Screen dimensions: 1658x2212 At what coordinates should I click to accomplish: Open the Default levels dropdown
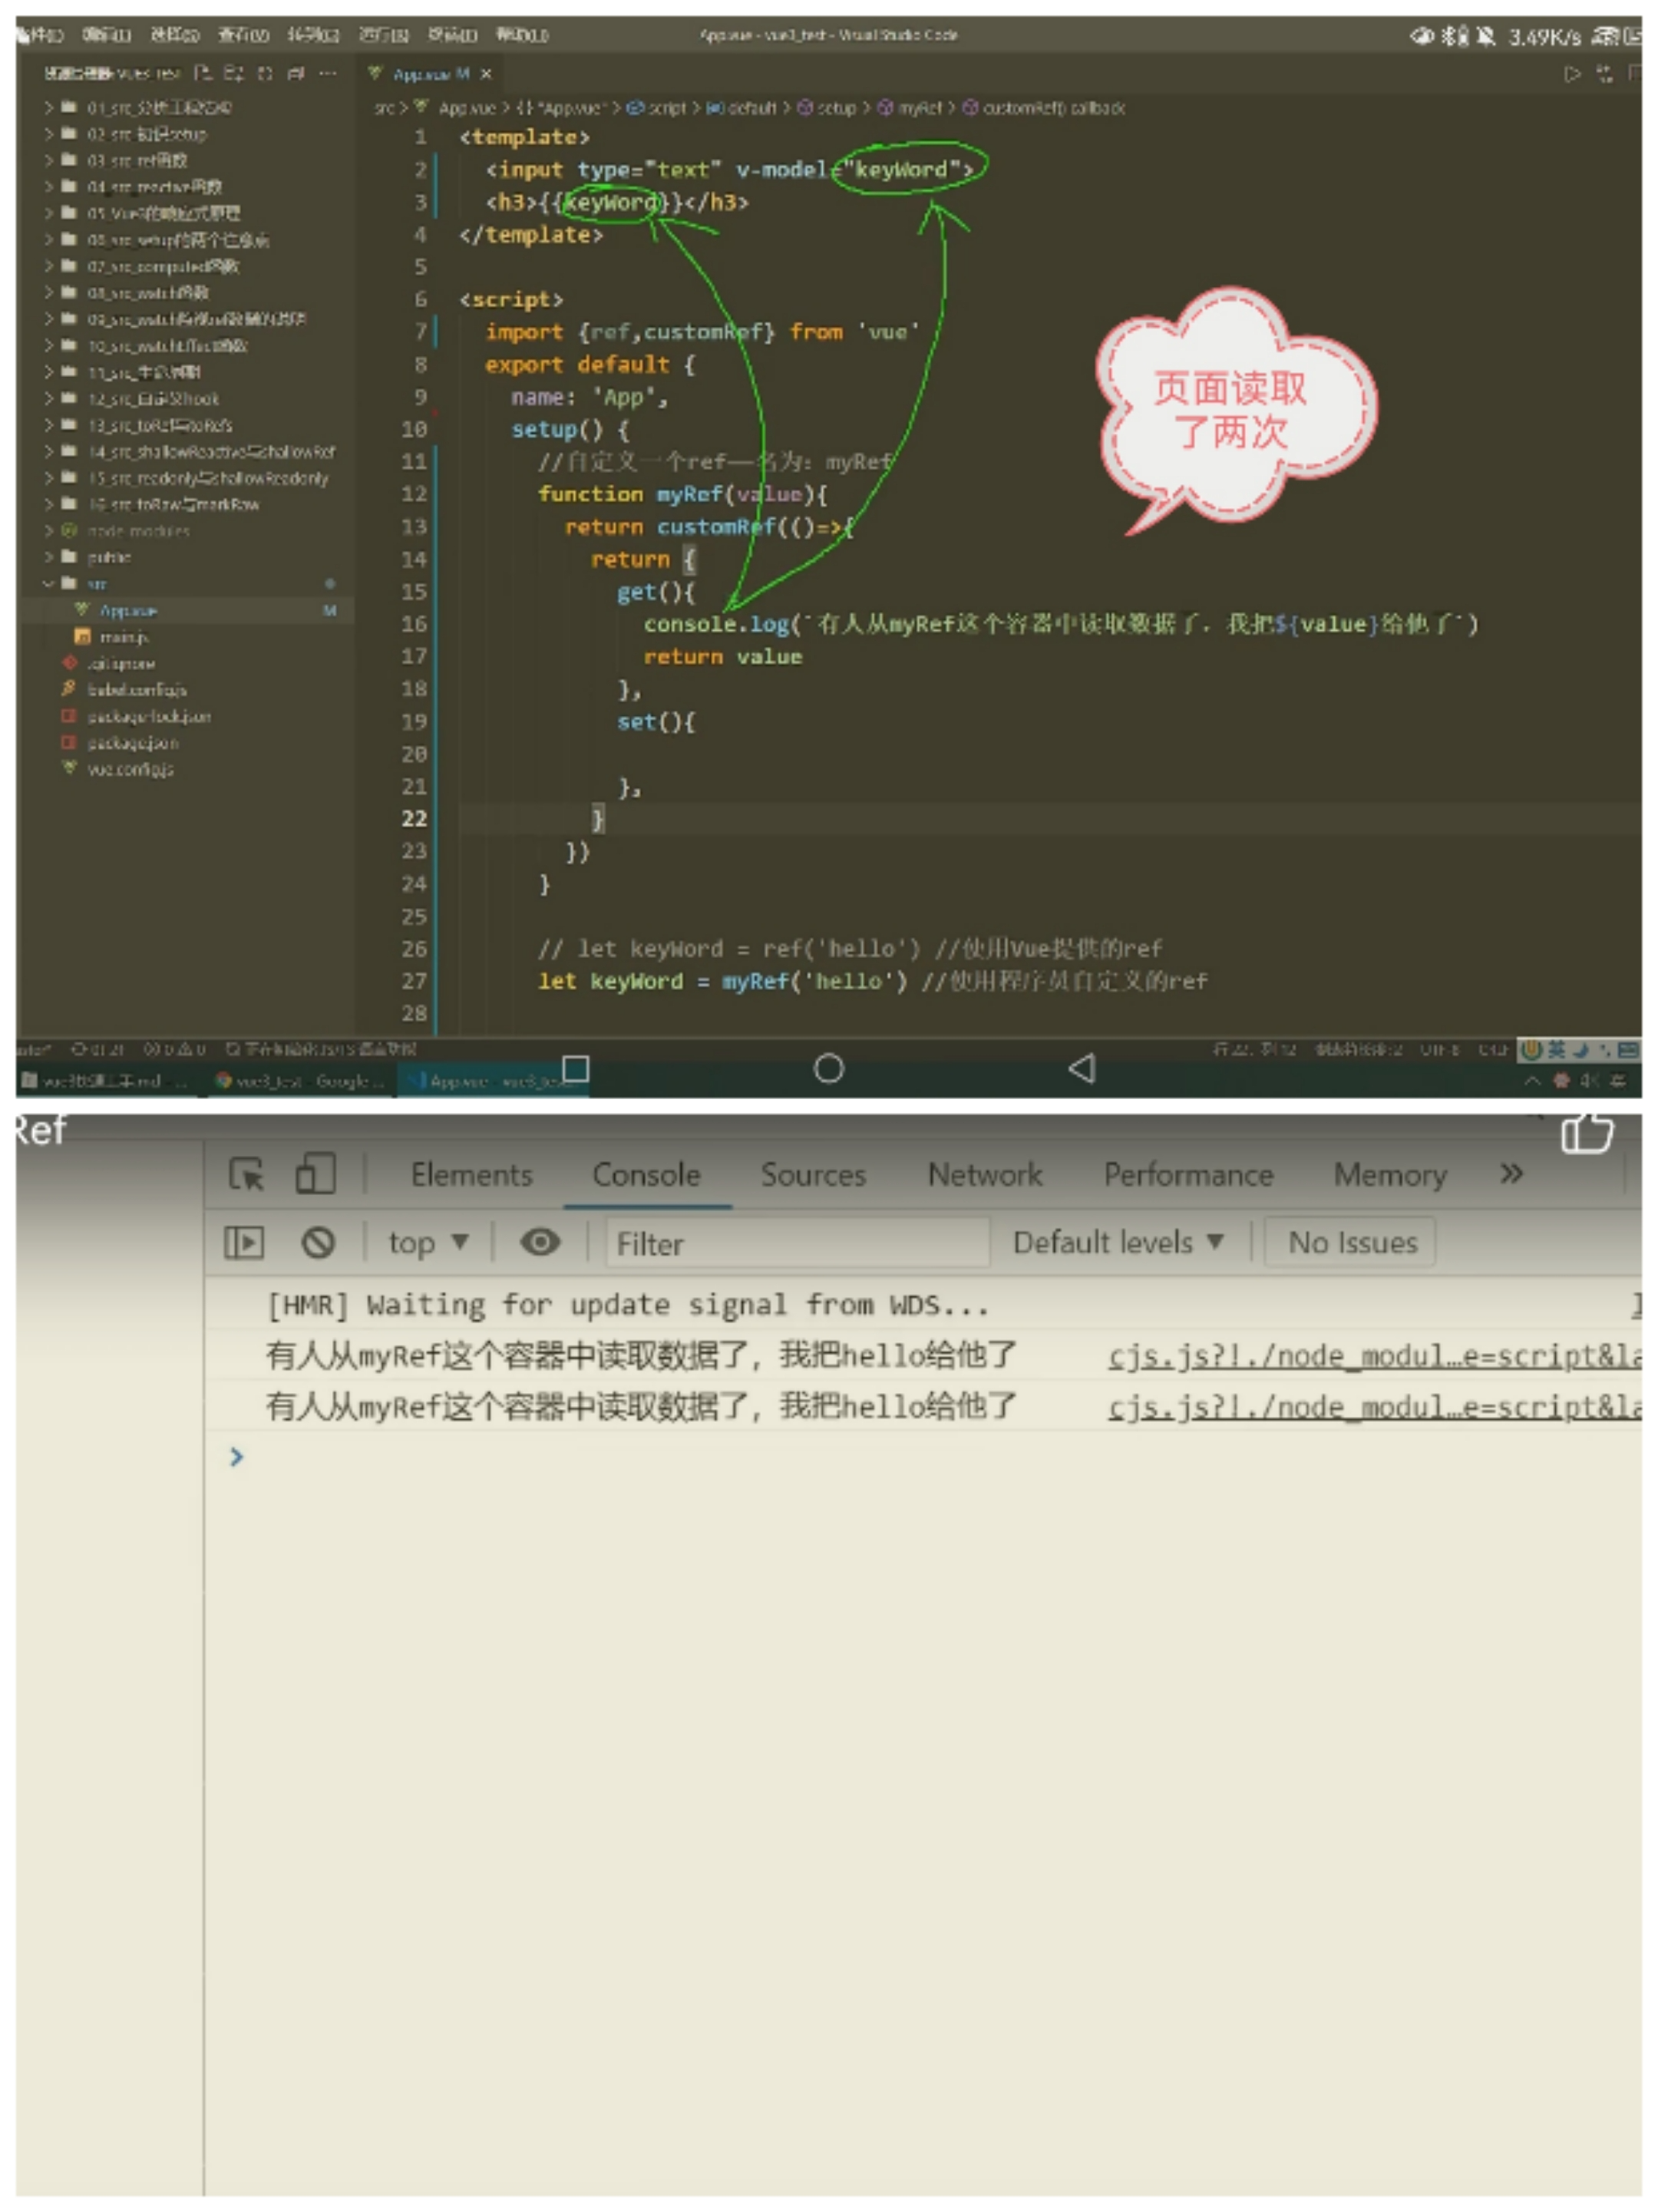click(1117, 1243)
